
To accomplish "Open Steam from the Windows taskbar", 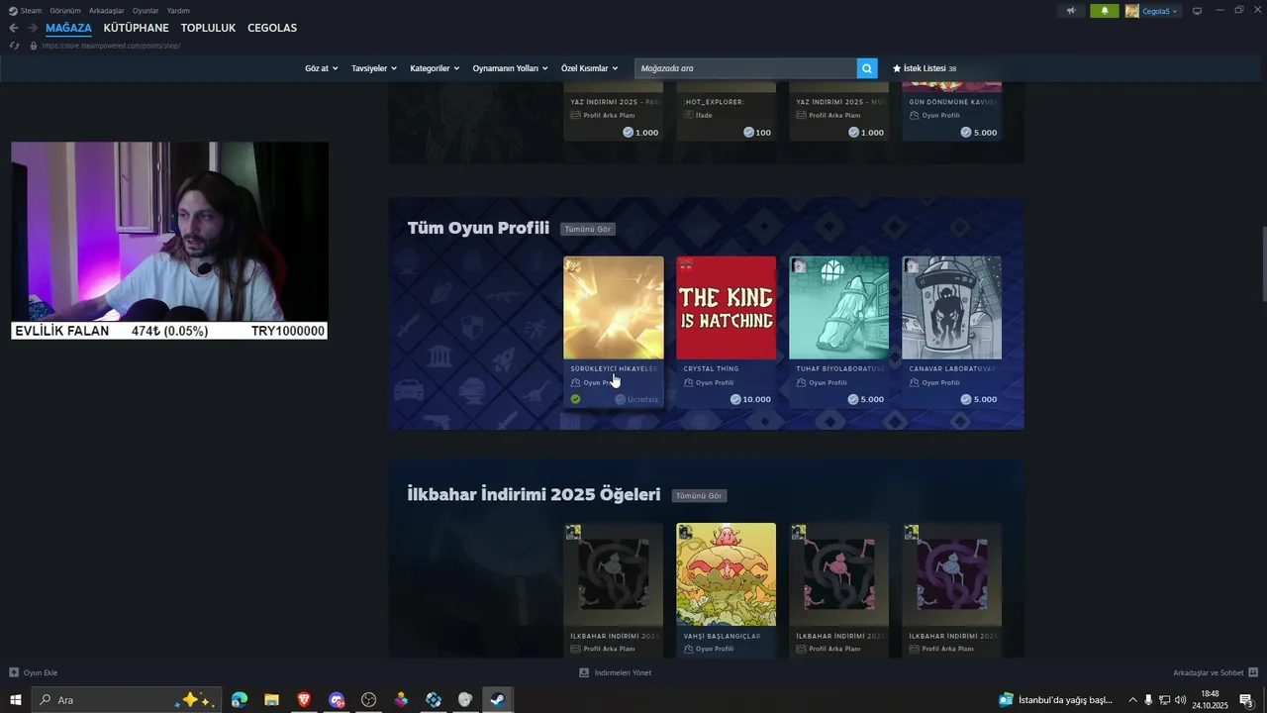I will 497,700.
